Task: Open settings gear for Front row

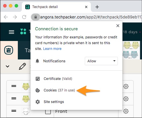Action: click(x=126, y=111)
